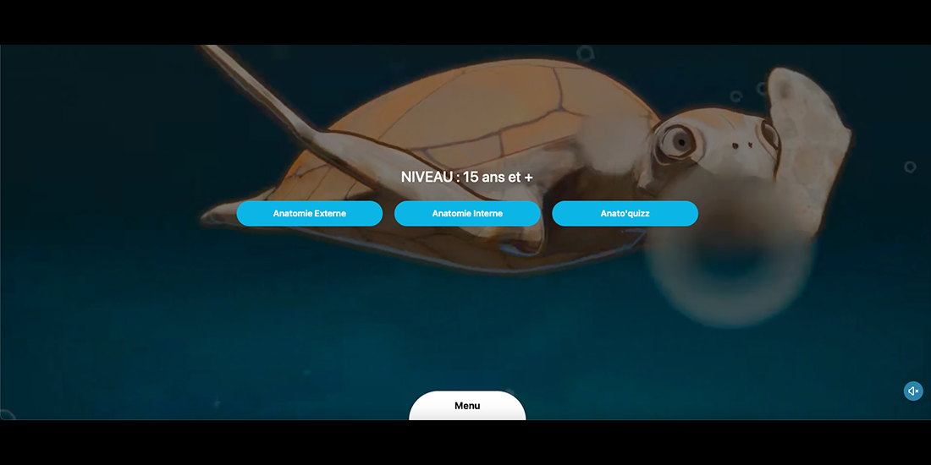Viewport: 931px width, 465px height.
Task: Click the turtle's eye
Action: [x=677, y=140]
